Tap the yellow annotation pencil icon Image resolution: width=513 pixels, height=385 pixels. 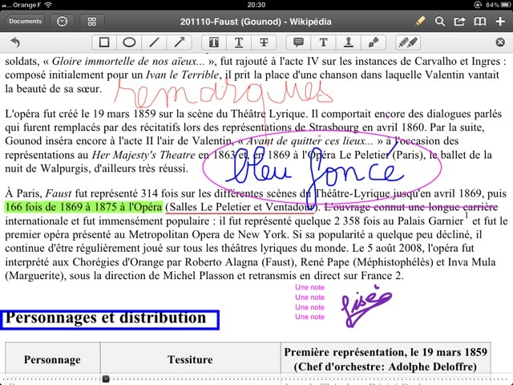coord(421,21)
